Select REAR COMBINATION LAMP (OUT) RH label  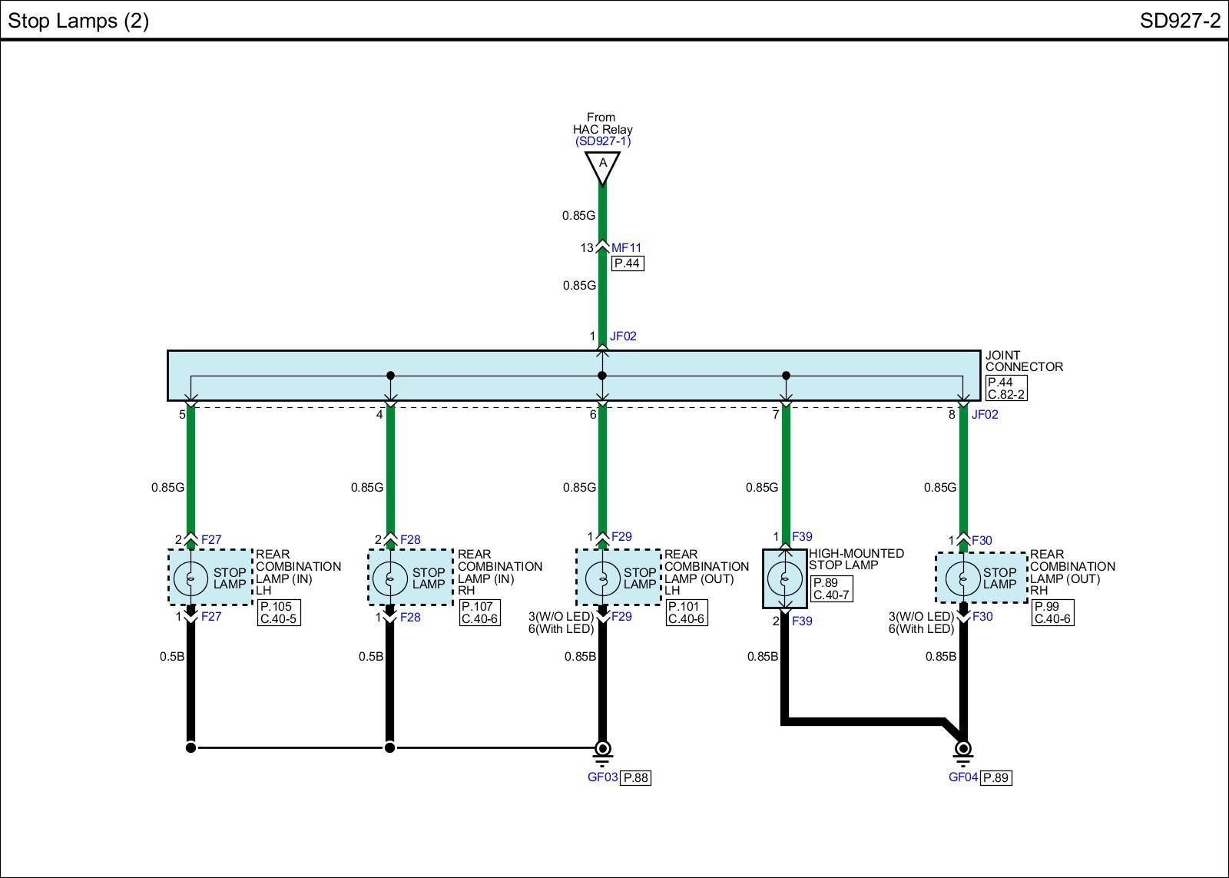point(1072,572)
